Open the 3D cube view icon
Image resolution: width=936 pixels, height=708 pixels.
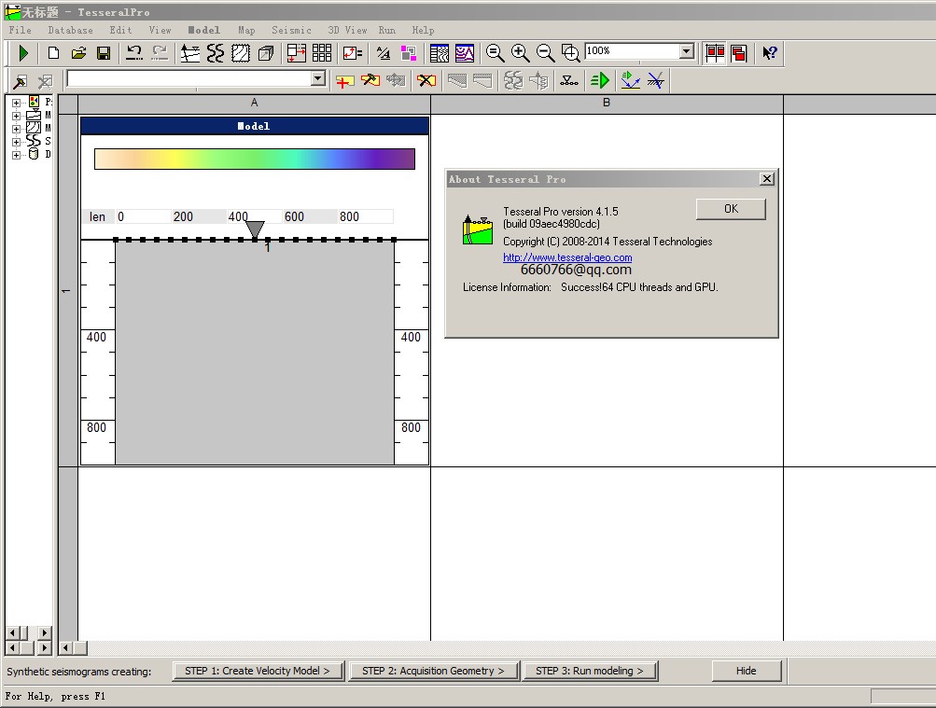[x=266, y=54]
